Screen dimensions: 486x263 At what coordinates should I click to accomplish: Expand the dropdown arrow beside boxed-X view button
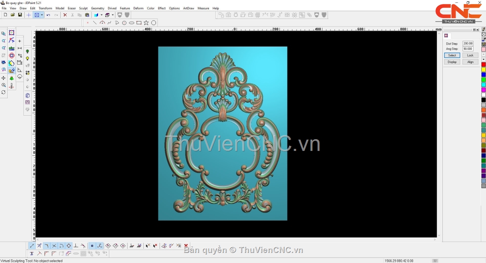click(x=42, y=15)
